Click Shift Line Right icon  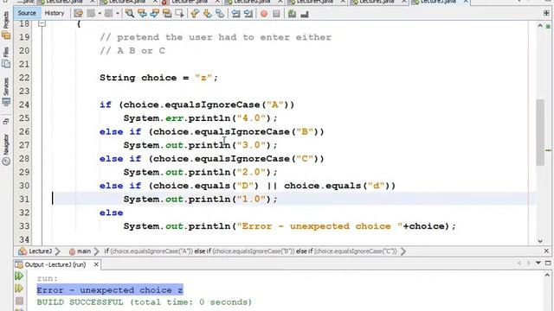click(x=248, y=14)
